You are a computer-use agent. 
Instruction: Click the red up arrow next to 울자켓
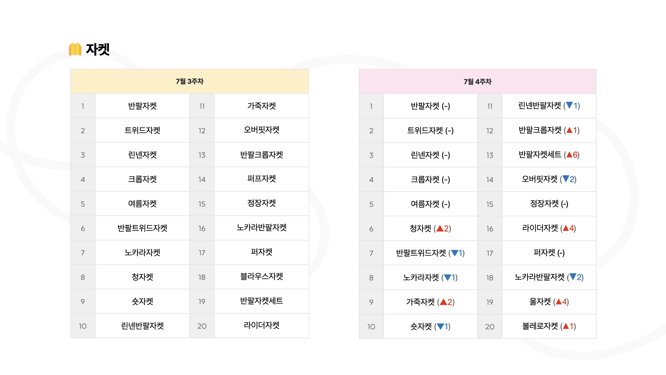click(558, 302)
